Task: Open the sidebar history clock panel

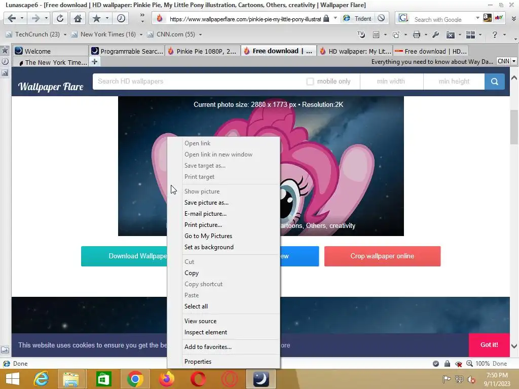Action: coord(5,61)
